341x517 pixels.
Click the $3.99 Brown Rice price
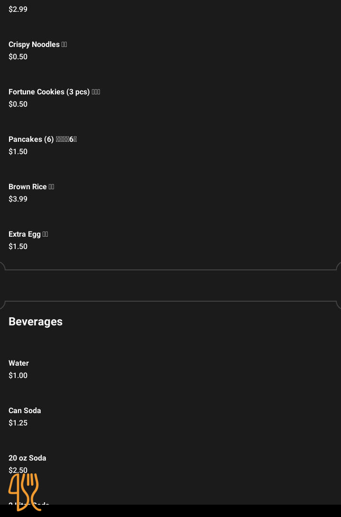pos(18,199)
